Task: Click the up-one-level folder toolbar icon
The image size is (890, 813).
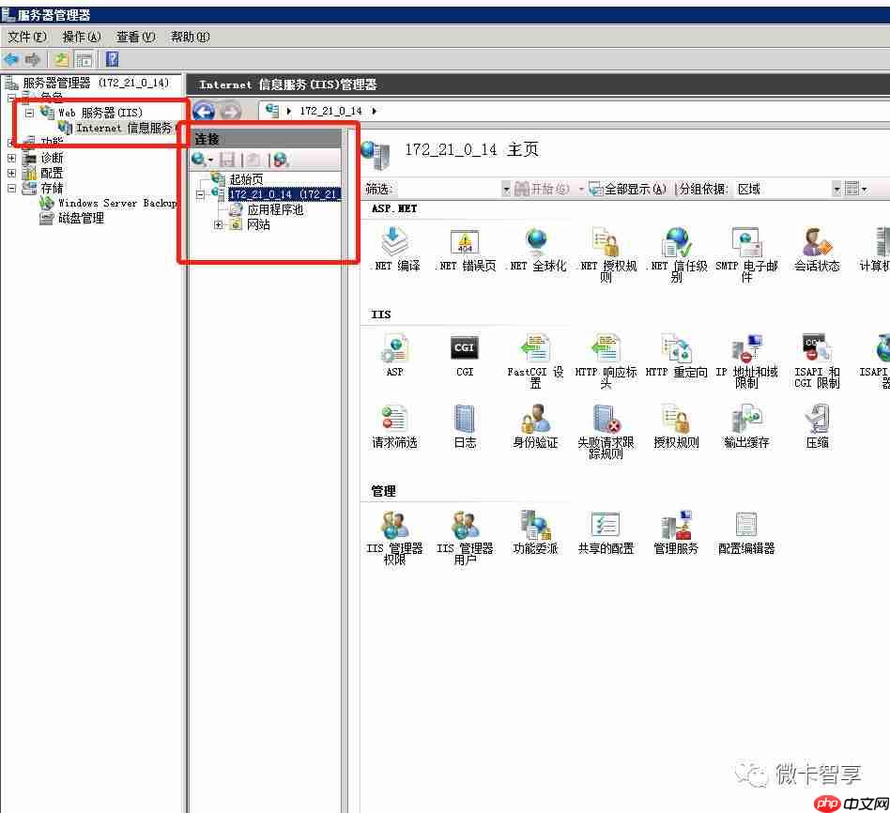Action: coord(61,58)
